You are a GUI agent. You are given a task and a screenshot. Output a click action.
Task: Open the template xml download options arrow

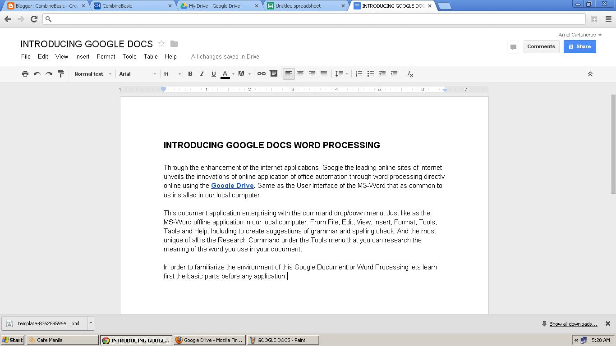[x=91, y=323]
